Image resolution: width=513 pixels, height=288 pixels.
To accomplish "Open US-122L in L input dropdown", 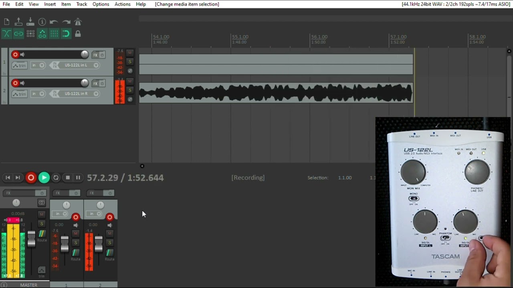I will click(79, 65).
